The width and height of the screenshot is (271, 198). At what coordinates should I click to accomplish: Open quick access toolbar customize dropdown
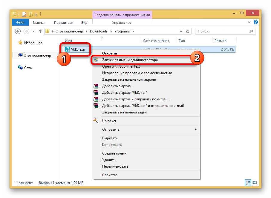[x=36, y=15]
